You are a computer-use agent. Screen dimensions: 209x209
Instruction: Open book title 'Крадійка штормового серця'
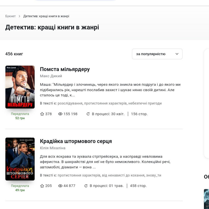(x=76, y=141)
